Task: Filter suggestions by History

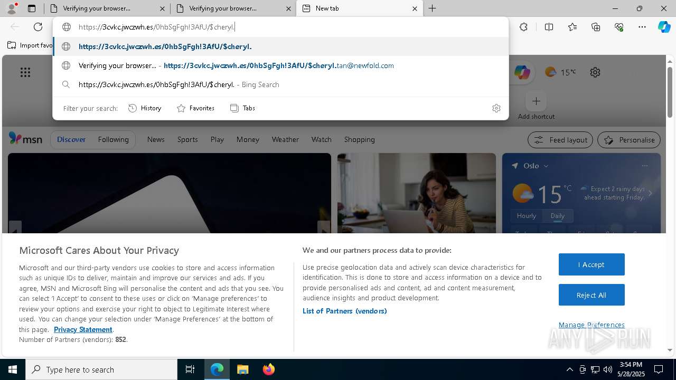Action: pyautogui.click(x=145, y=108)
